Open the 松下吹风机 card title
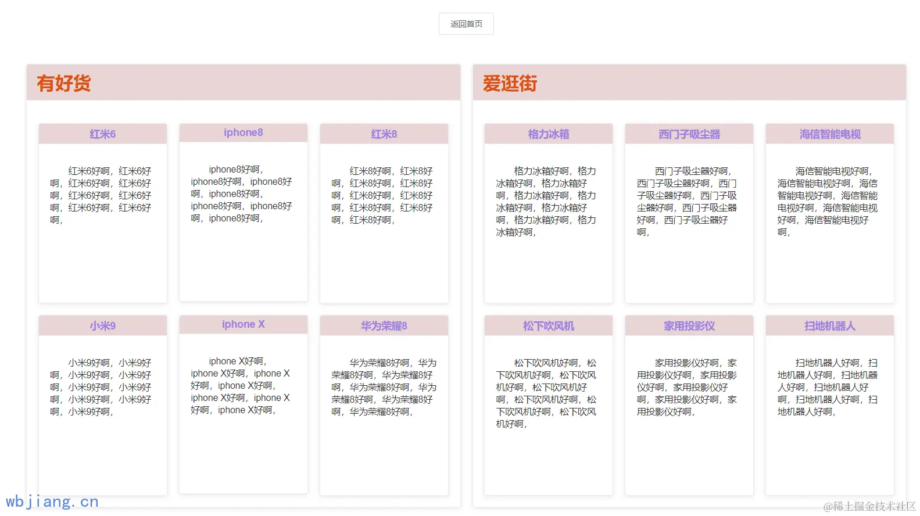The width and height of the screenshot is (920, 516). tap(549, 326)
